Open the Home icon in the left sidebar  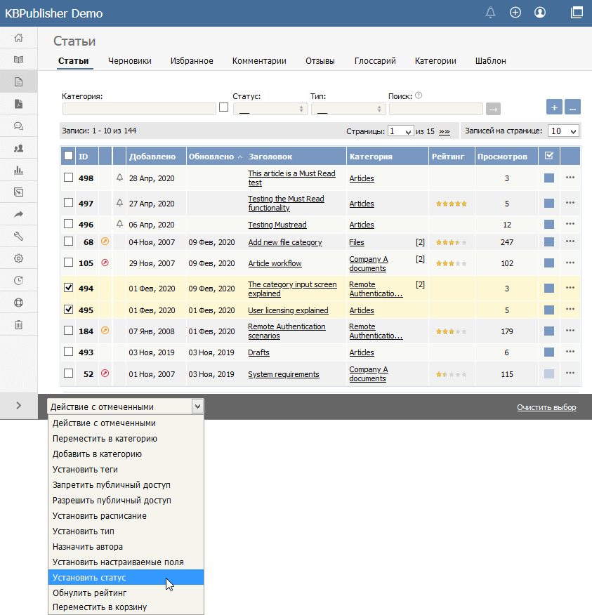(x=19, y=38)
